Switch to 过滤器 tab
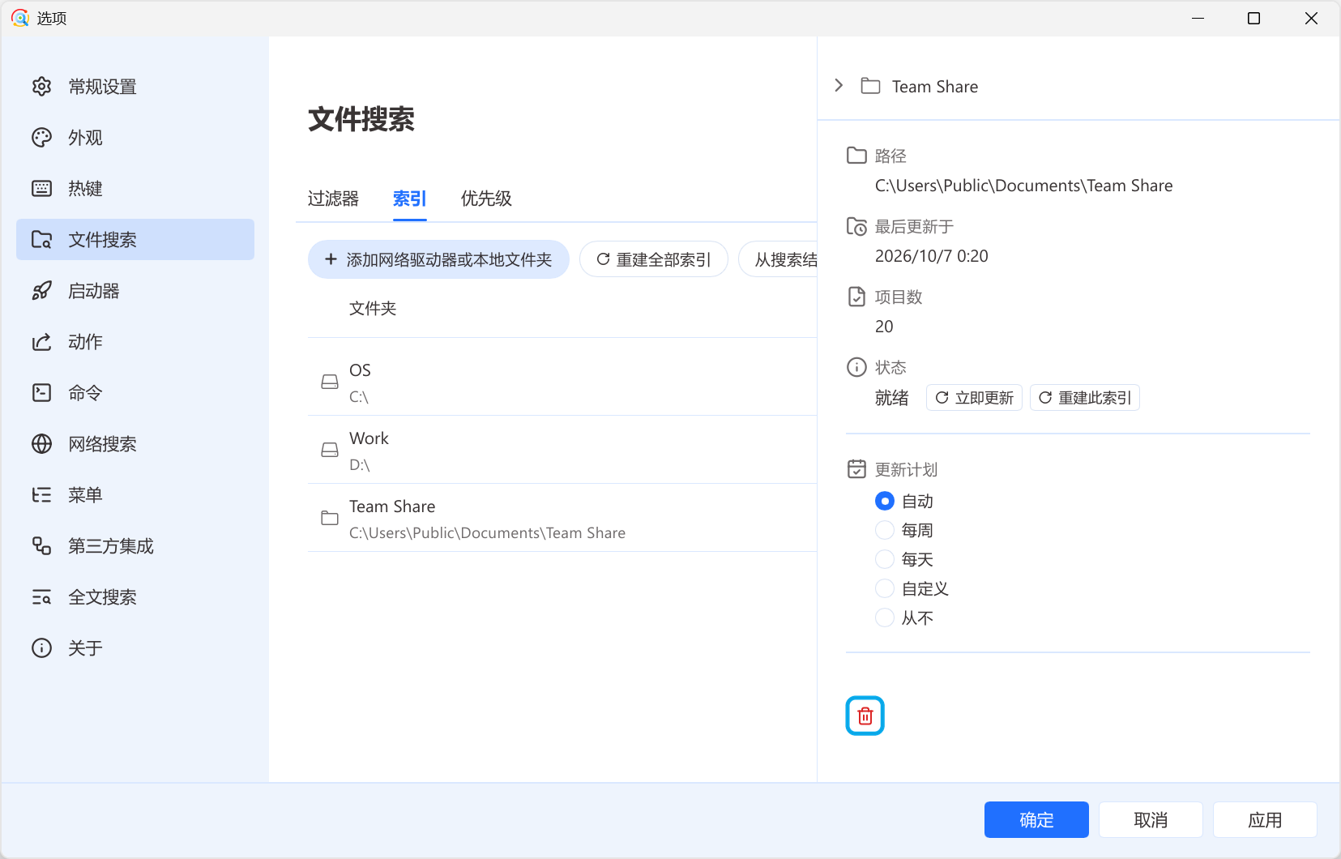1341x859 pixels. [x=333, y=199]
